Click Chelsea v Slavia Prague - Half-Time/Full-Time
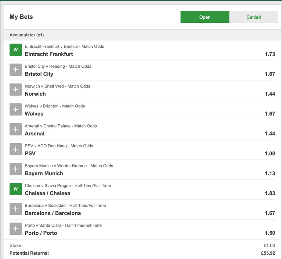The height and width of the screenshot is (259, 282). click(68, 186)
